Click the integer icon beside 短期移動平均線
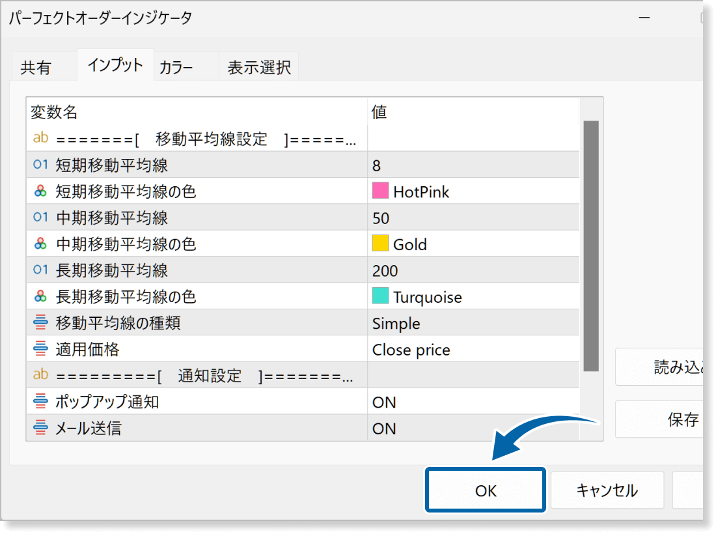Screen dimensions: 716x534 [40, 165]
